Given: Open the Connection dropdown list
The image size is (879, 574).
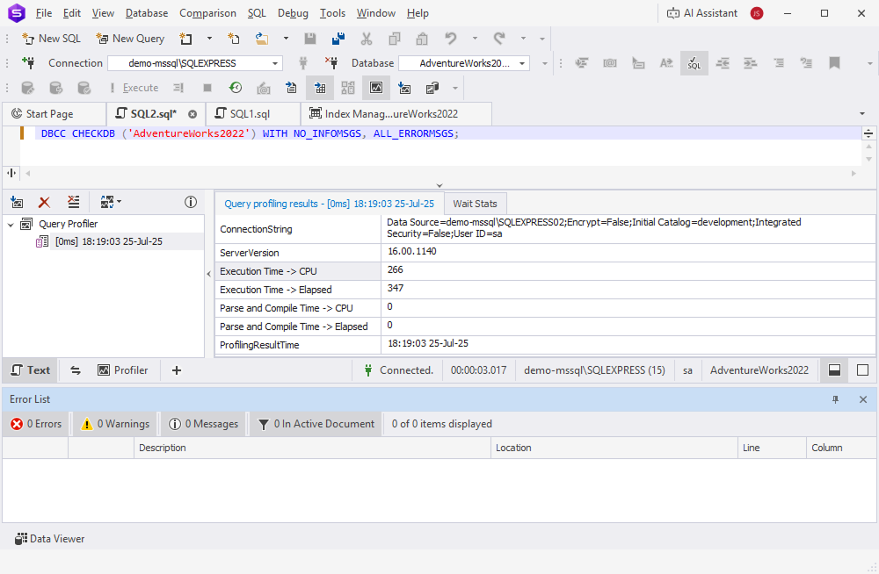Looking at the screenshot, I should coord(276,63).
